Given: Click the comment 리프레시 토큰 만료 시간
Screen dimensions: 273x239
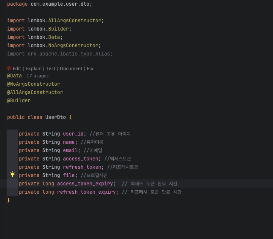Looking at the screenshot, I should [x=152, y=192].
